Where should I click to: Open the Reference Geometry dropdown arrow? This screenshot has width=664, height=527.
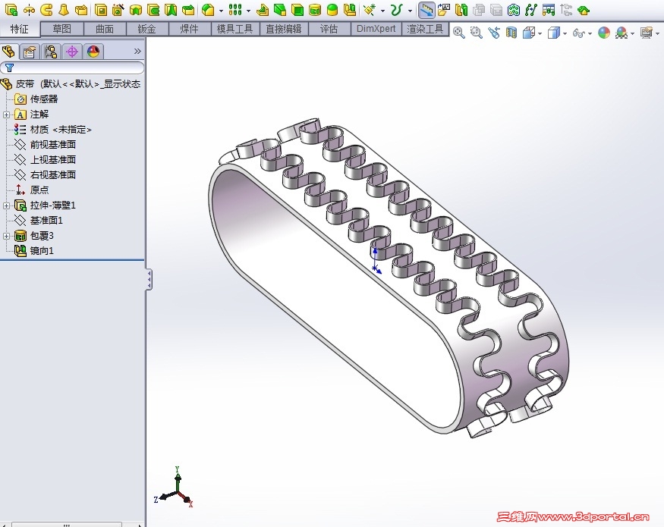(x=382, y=11)
